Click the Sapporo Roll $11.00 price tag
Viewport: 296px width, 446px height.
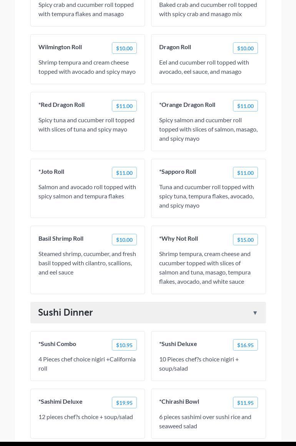pyautogui.click(x=245, y=173)
